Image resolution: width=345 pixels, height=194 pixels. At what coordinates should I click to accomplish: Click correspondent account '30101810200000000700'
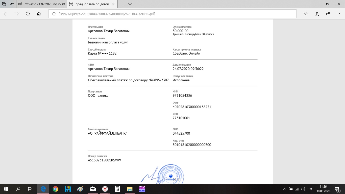192,145
